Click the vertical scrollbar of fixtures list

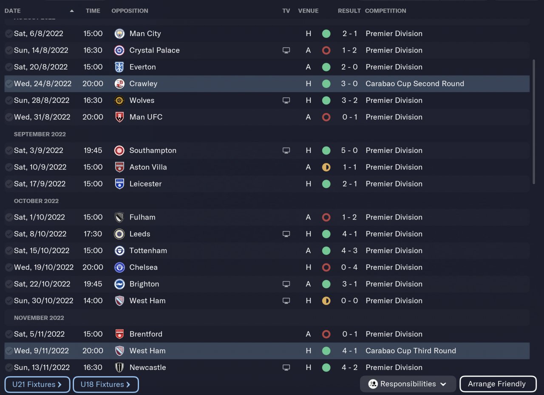coord(534,121)
